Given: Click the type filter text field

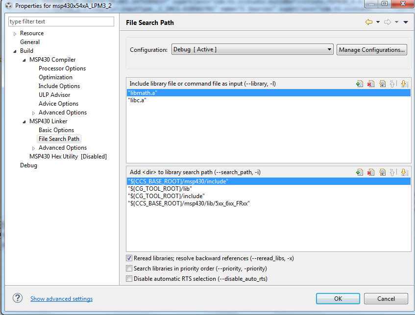Looking at the screenshot, I should pyautogui.click(x=61, y=22).
